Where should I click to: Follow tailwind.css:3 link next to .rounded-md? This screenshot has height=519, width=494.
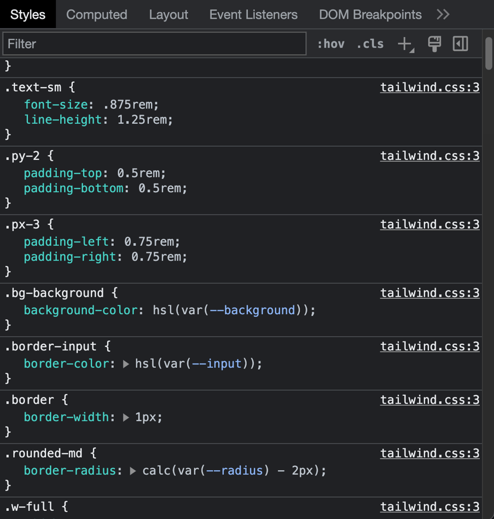[x=429, y=453]
